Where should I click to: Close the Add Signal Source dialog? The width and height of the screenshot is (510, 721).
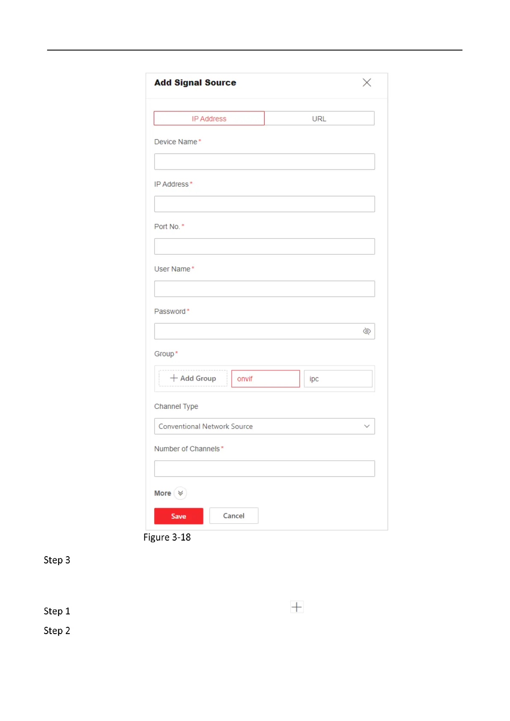367,83
